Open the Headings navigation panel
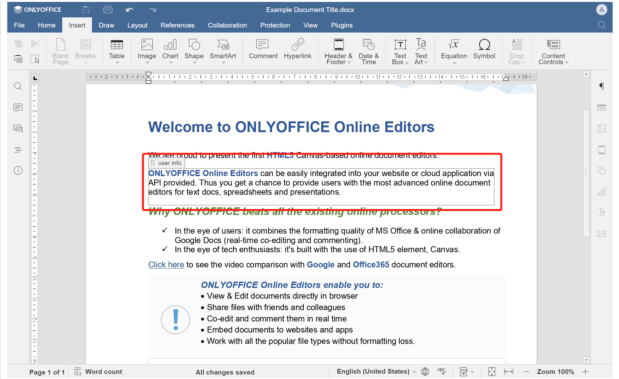Viewport: 619px width, 379px height. 18,150
